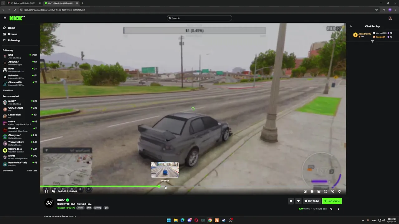399x224 pixels.
Task: Open smica recommended channel
Action: point(20,123)
